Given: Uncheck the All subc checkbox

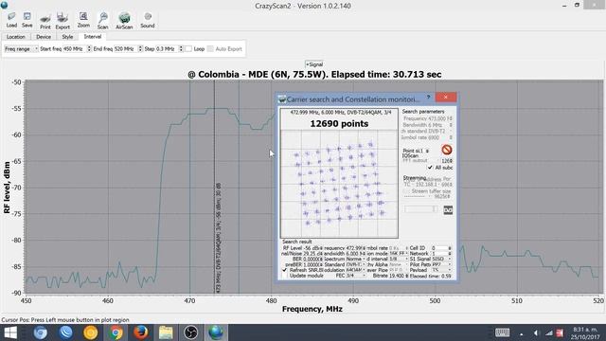Looking at the screenshot, I should click(430, 168).
